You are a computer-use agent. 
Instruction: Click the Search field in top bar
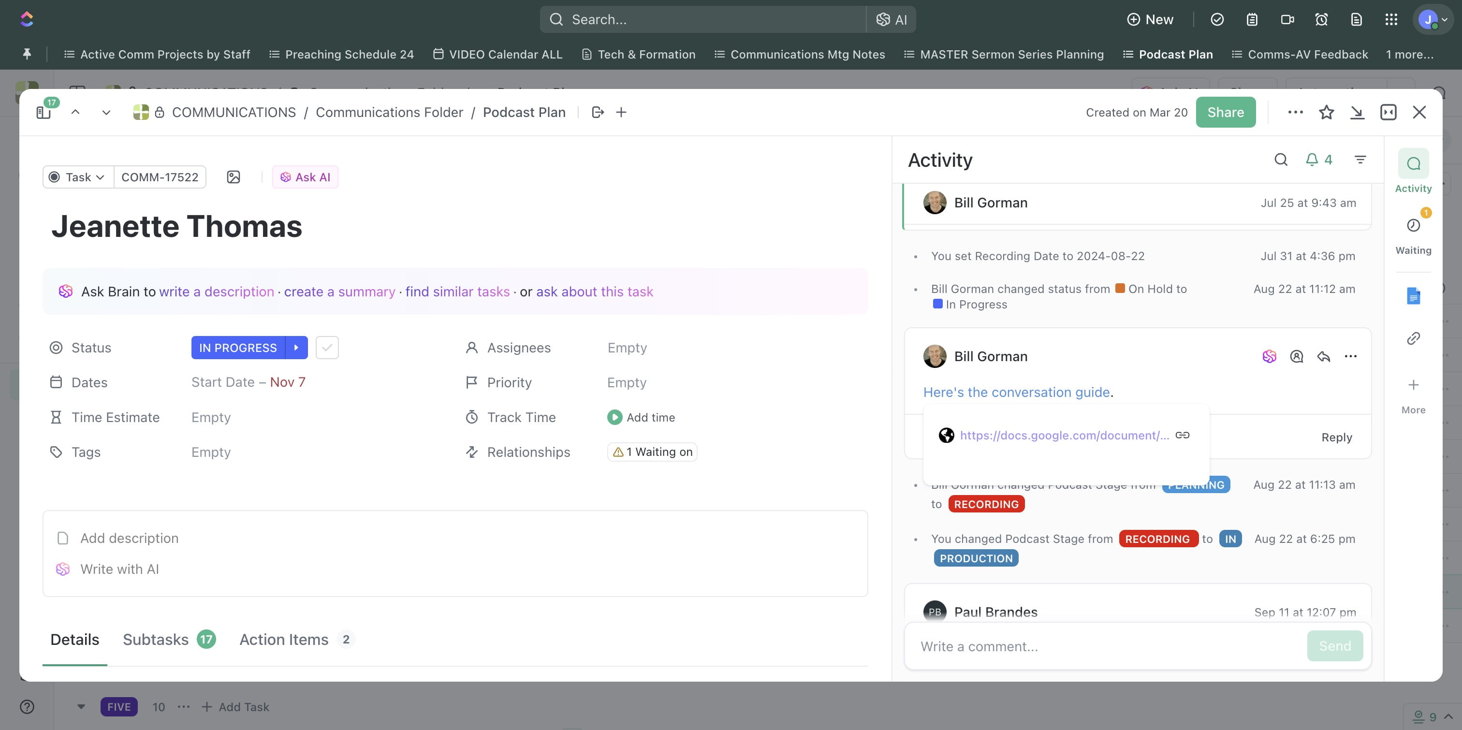coord(702,19)
